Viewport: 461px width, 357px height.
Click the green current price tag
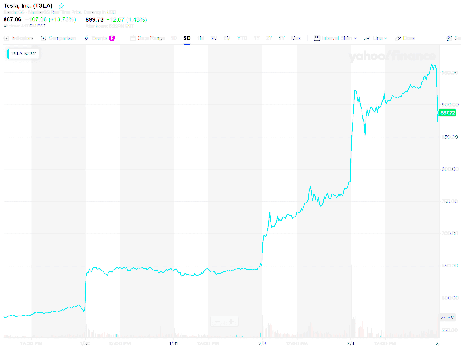(x=447, y=113)
